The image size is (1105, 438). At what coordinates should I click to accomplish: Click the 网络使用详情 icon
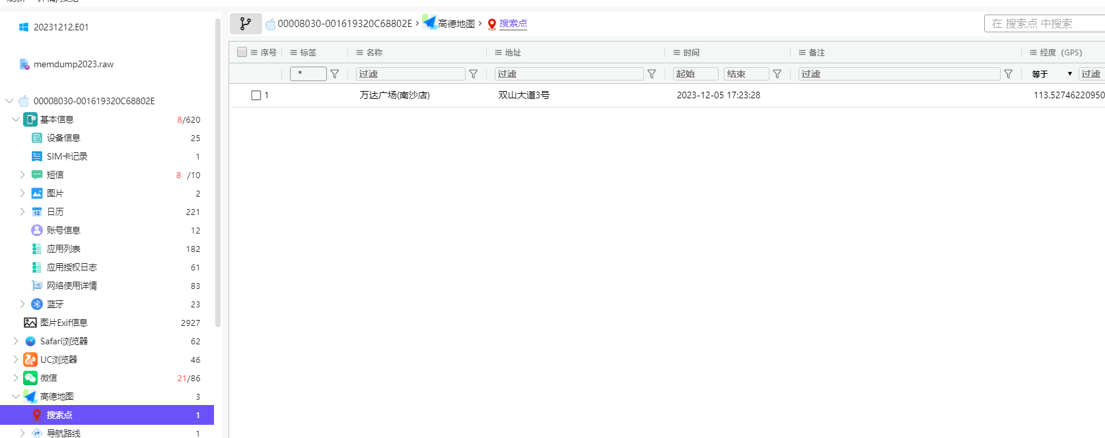37,286
